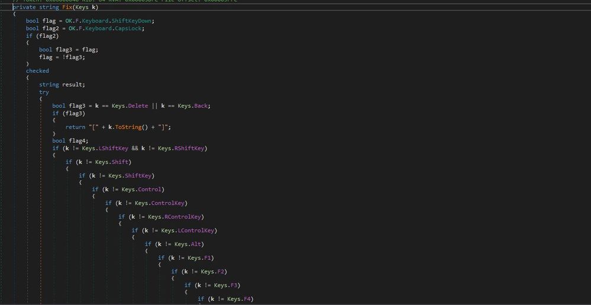The height and width of the screenshot is (305, 591).
Task: Click the "if (k != Keys.F3)" line
Action: [212, 285]
